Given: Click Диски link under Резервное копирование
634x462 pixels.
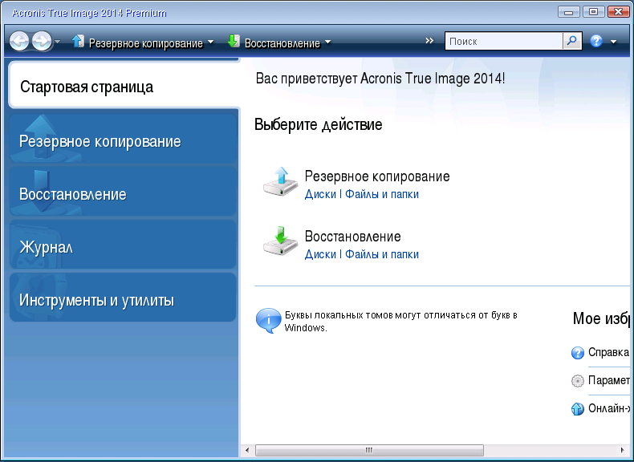Looking at the screenshot, I should (320, 194).
